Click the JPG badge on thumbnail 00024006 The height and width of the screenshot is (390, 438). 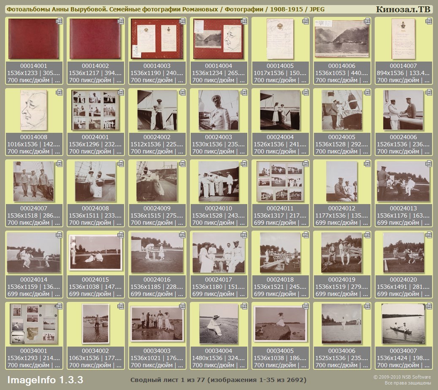click(x=429, y=92)
